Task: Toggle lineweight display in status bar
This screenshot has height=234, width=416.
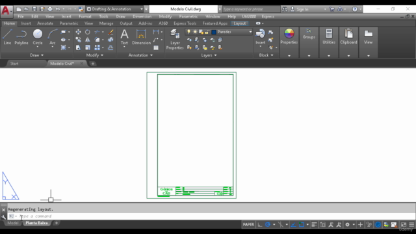Action: coord(314,225)
